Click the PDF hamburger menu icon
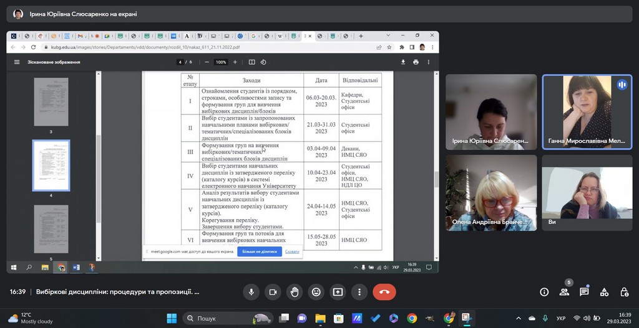The height and width of the screenshot is (328, 639). (17, 62)
